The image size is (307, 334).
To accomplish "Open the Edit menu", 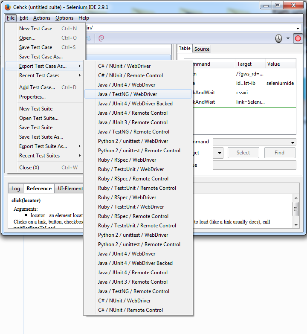I will (x=23, y=18).
